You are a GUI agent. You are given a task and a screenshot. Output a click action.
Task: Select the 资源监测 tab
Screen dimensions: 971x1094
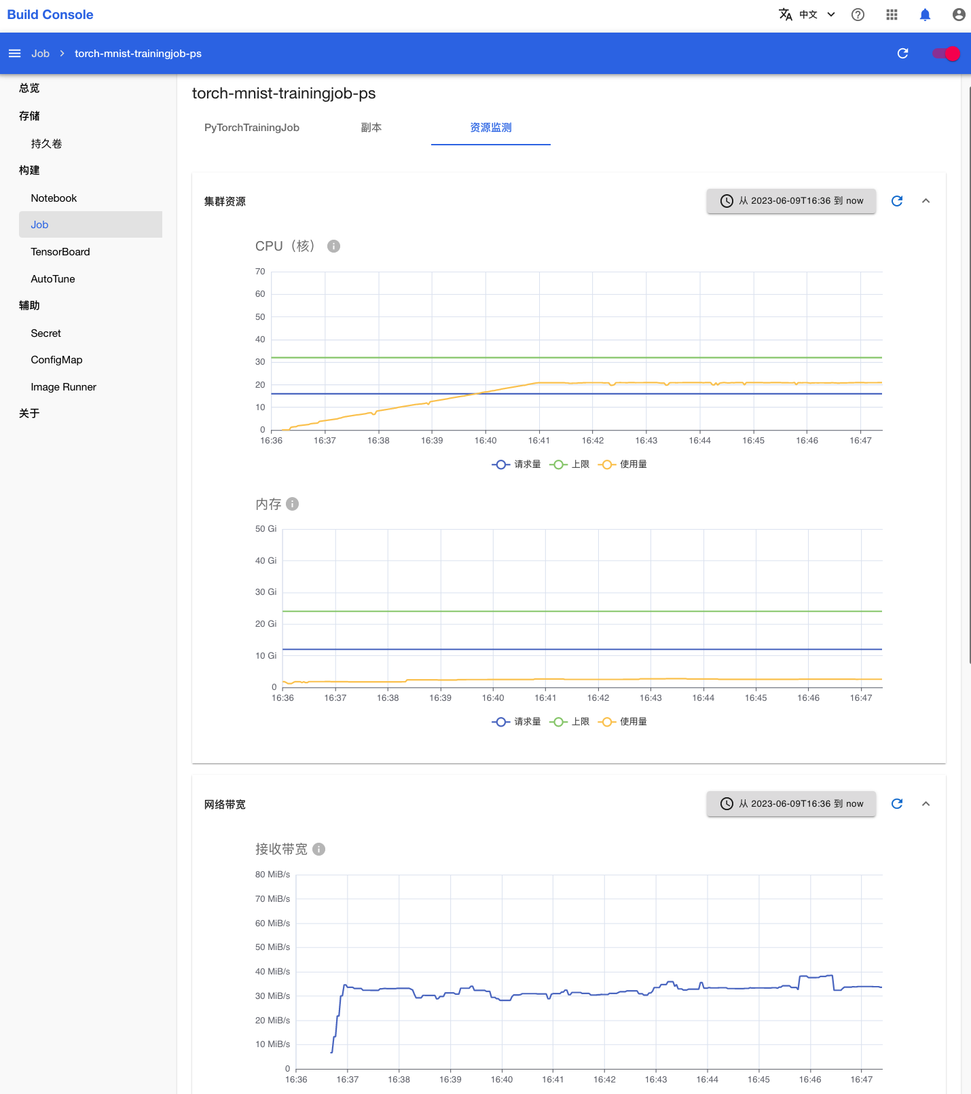pos(491,128)
